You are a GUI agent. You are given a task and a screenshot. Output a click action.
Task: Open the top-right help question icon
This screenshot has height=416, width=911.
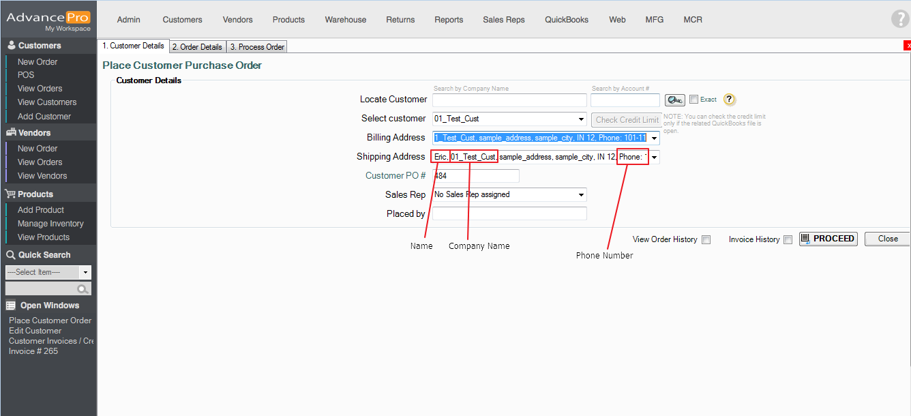coord(899,19)
